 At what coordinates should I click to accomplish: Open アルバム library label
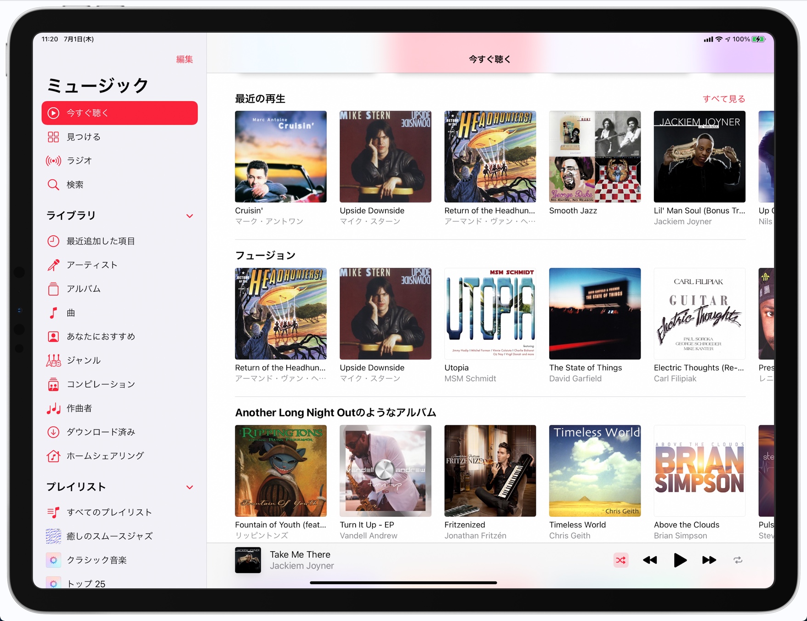coord(84,289)
